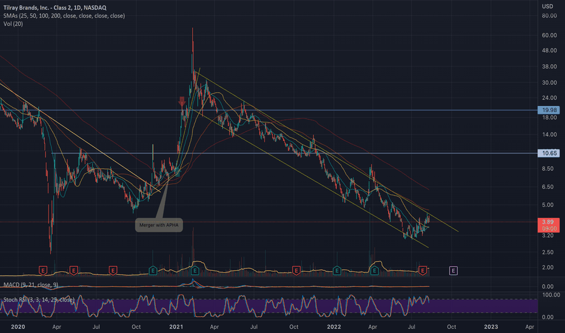Viewport: 565px width, 333px height.
Task: Click the teal earnings E marker near February 2021
Action: tap(195, 271)
